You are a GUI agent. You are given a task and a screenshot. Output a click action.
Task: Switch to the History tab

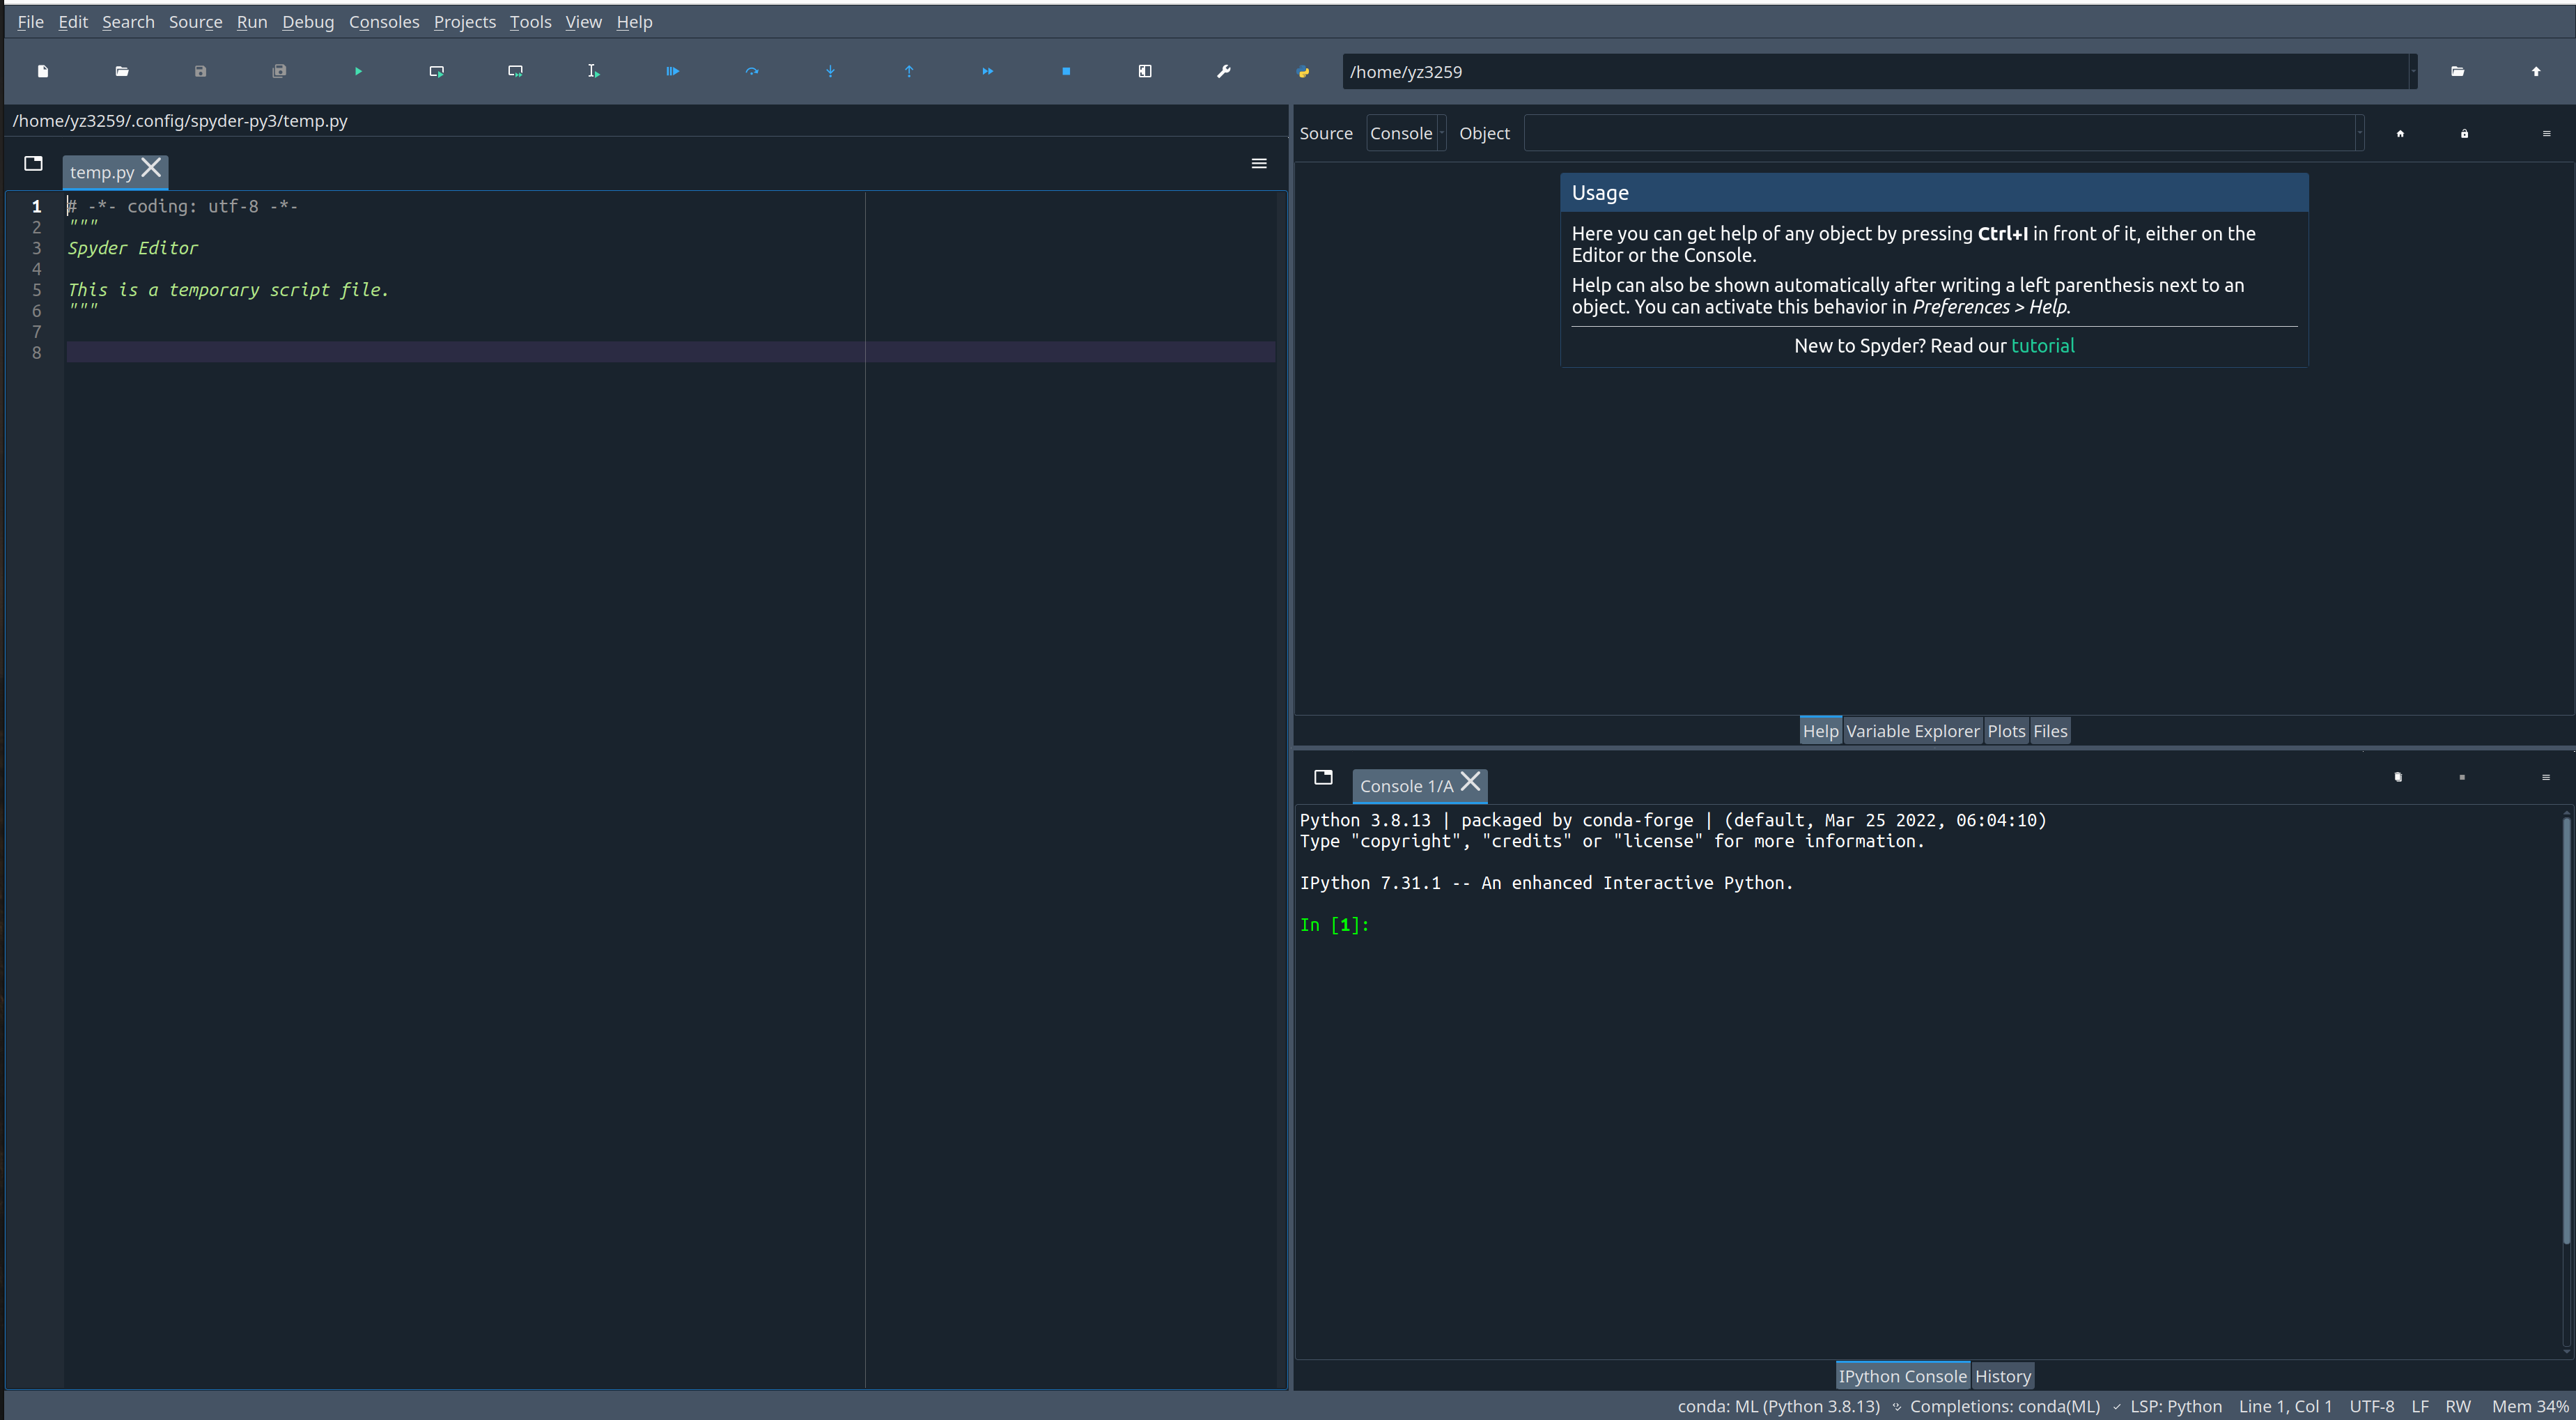point(2002,1376)
